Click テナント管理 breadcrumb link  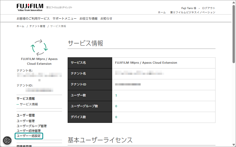(37, 26)
